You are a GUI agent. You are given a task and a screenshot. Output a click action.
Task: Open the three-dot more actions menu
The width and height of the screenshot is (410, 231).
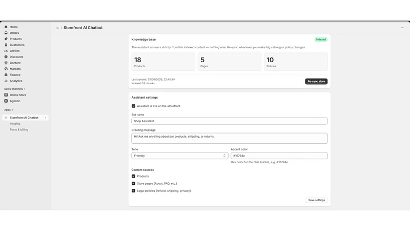403,28
